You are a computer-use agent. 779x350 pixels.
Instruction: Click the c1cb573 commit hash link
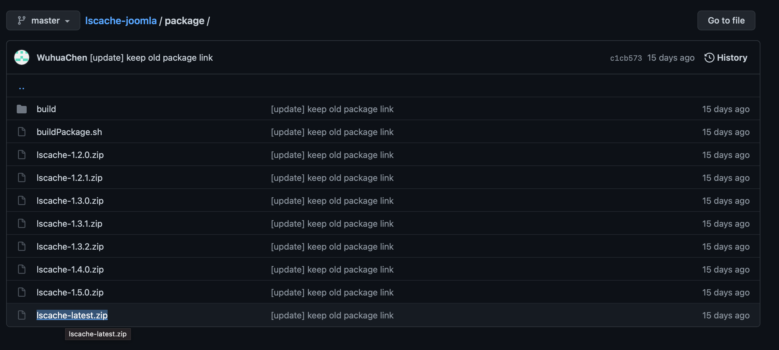pyautogui.click(x=626, y=57)
